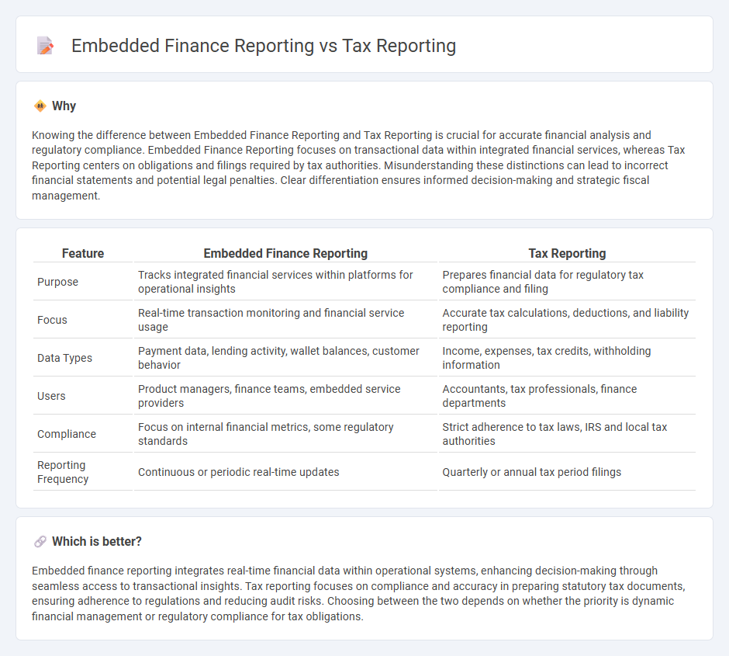
Task: Click cell 'Focus on internal financial metrics'
Action: click(285, 434)
